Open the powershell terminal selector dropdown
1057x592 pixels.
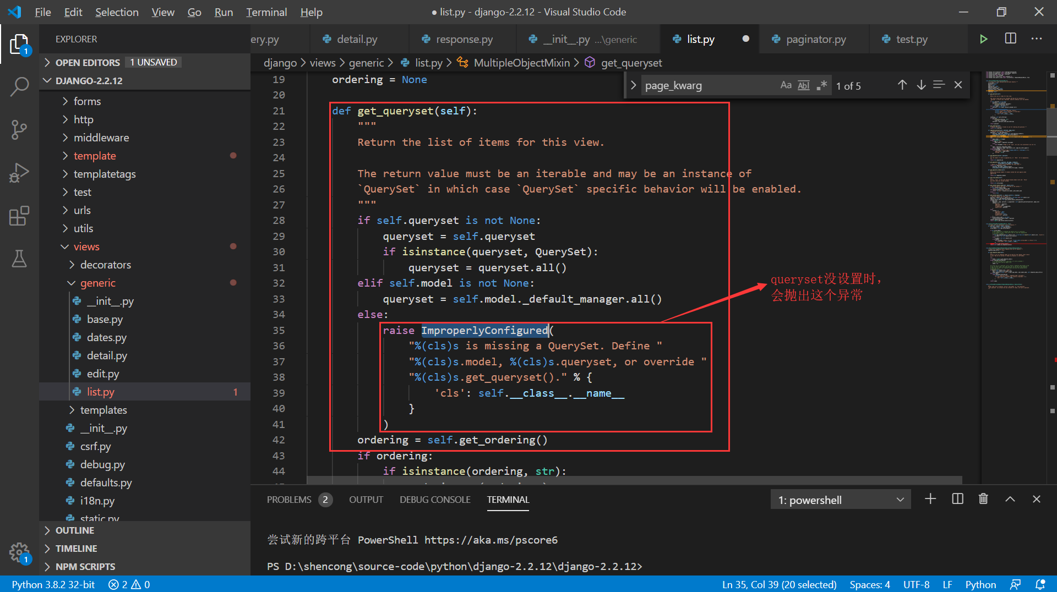pos(841,500)
